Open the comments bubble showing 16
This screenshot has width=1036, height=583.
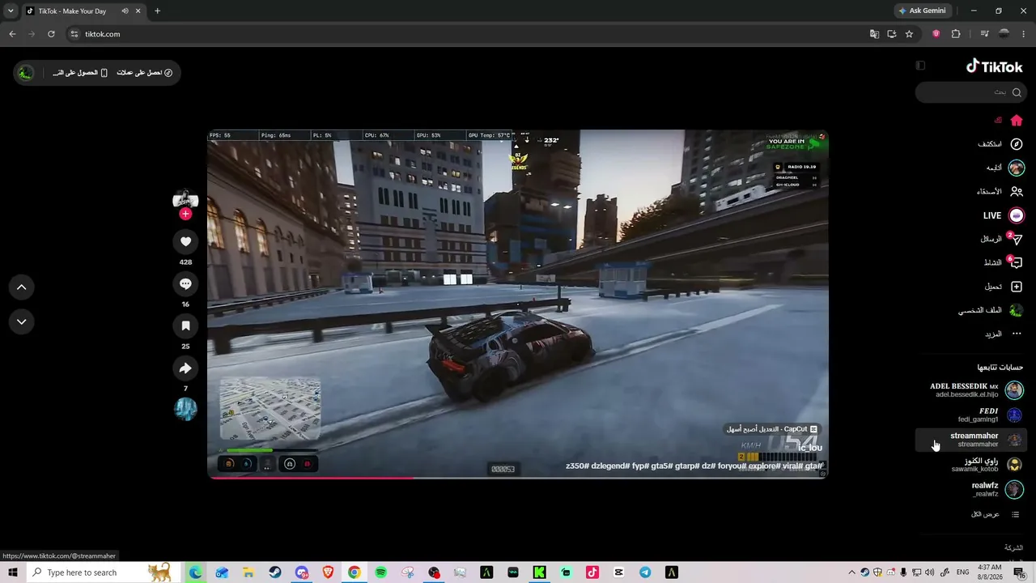click(185, 283)
